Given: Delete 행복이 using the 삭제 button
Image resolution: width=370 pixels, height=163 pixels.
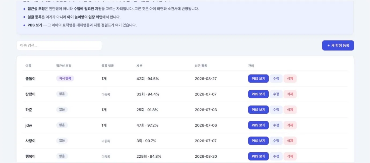Looking at the screenshot, I should coord(290,156).
